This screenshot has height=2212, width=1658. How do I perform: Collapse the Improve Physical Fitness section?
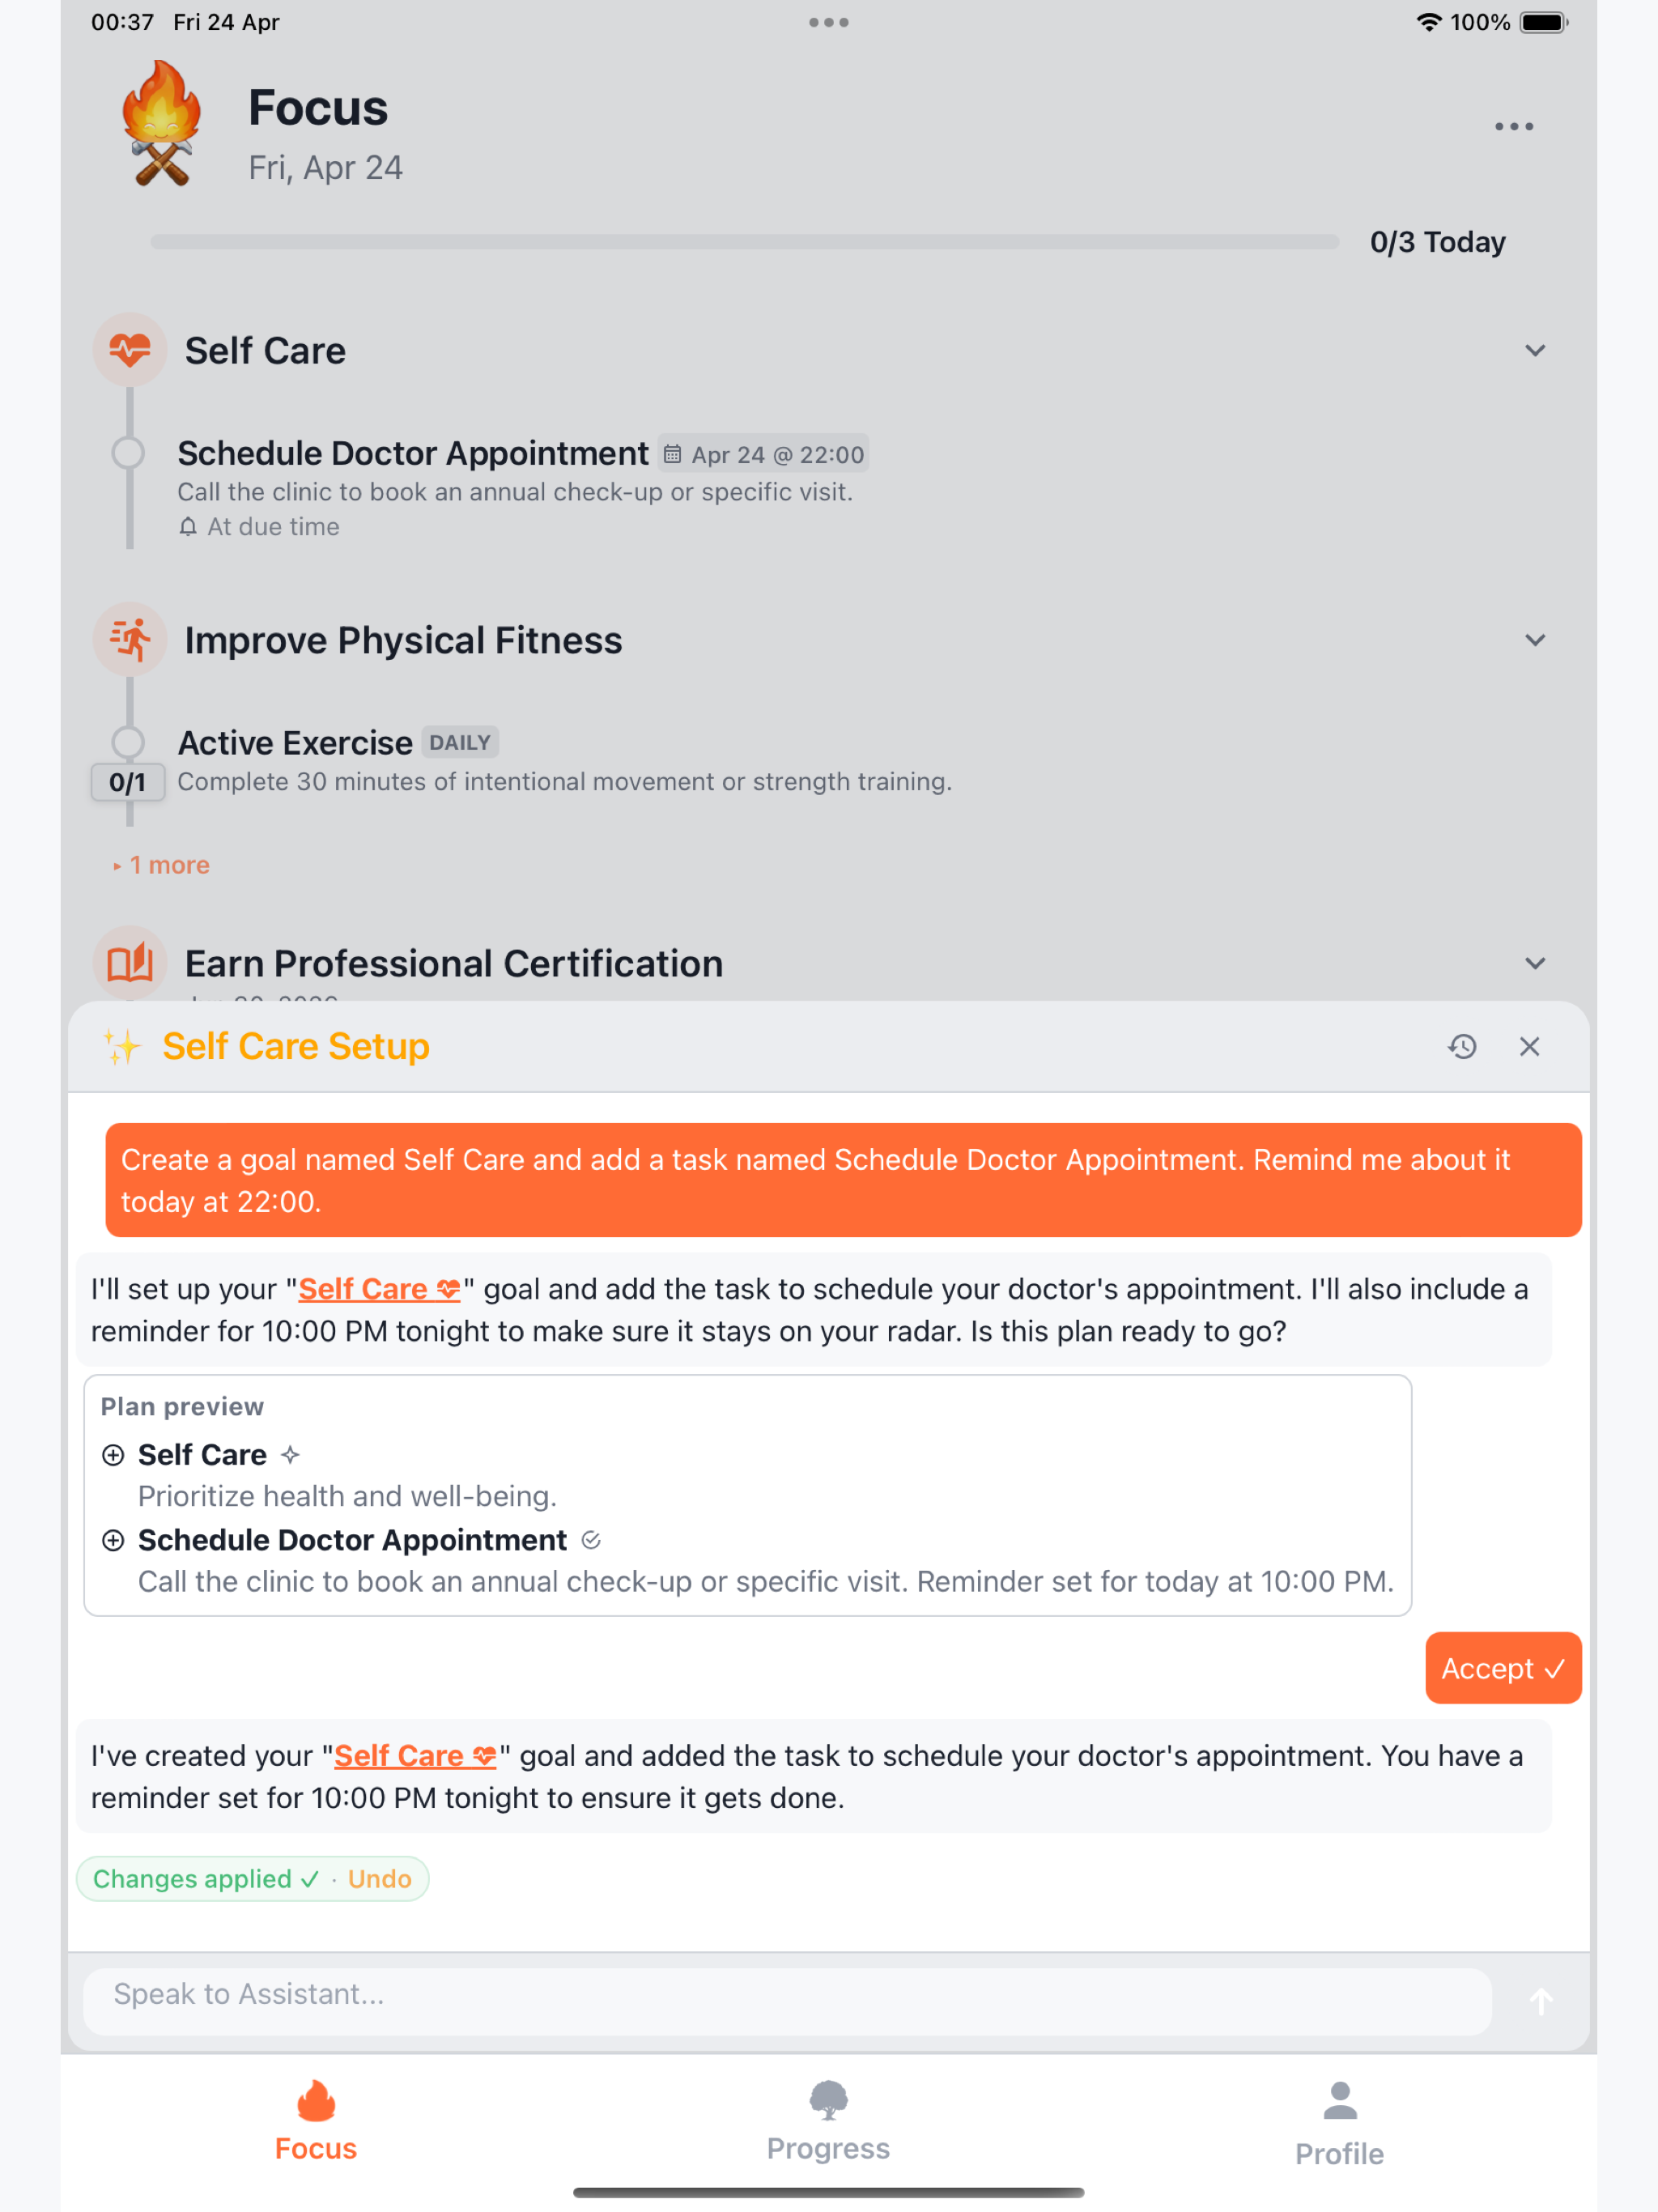coord(1535,640)
